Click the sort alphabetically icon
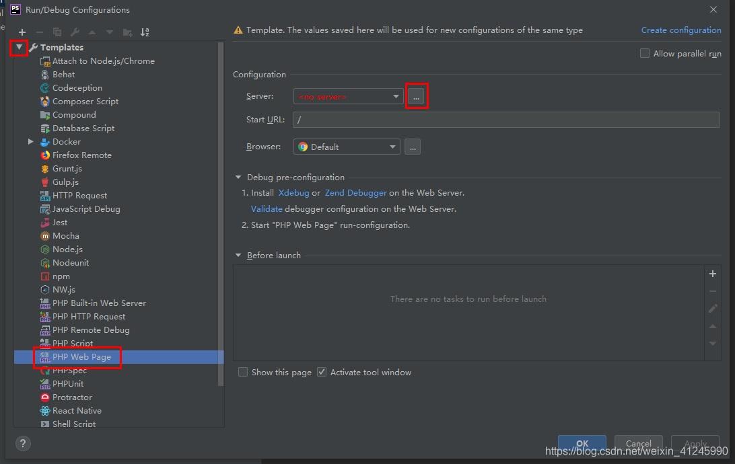Viewport: 735px width, 464px height. click(145, 32)
